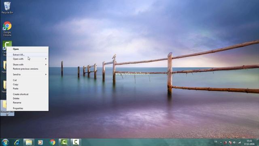Switch to white Camtasia Recorder taskbar button
This screenshot has height=146, width=259.
(x=76, y=142)
